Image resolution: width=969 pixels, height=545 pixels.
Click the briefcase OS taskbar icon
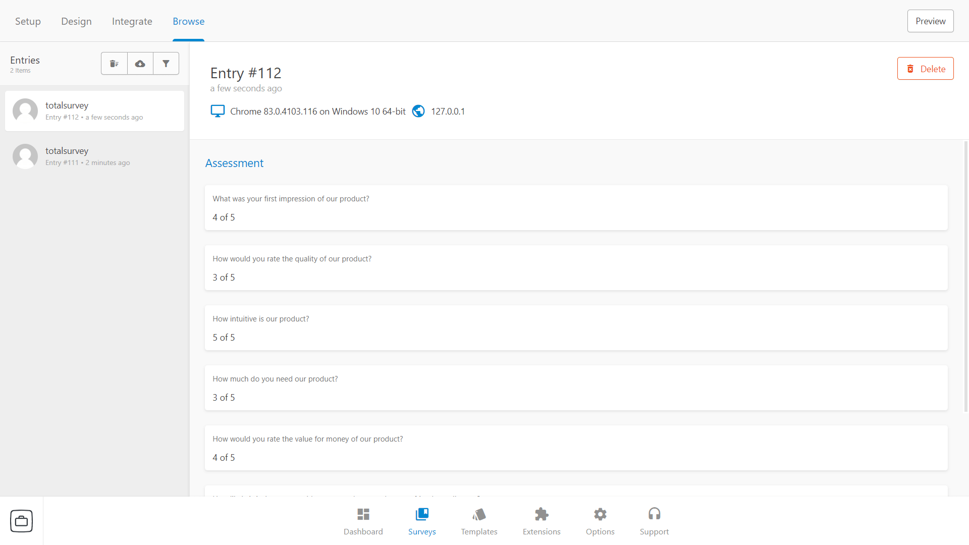click(21, 520)
